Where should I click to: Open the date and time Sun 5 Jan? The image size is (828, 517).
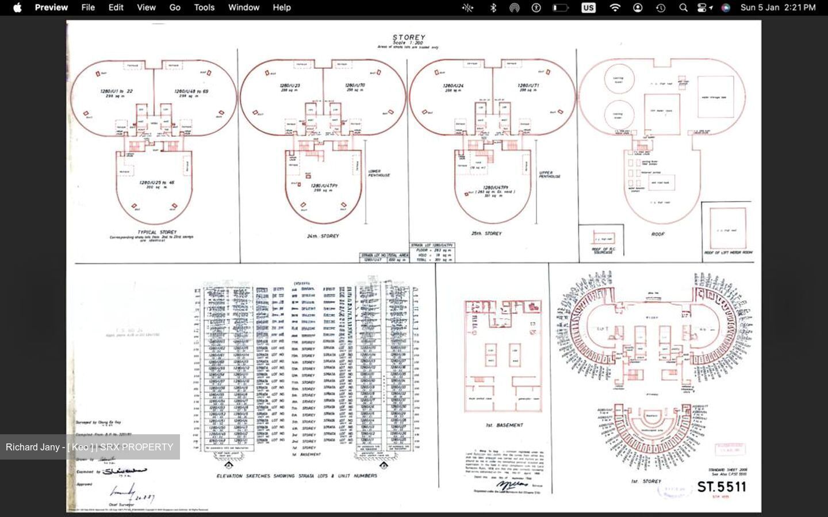click(778, 7)
